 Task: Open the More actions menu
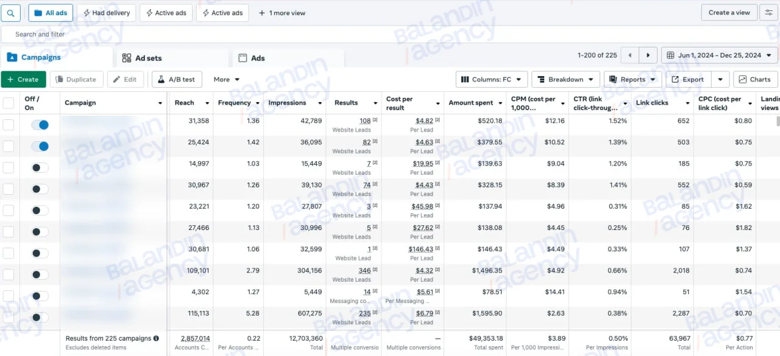pyautogui.click(x=227, y=80)
